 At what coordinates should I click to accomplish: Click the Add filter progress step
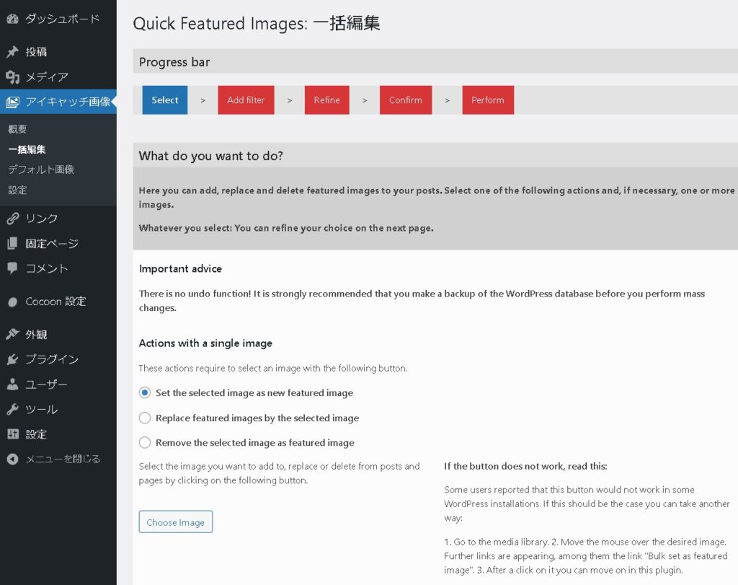tap(246, 100)
